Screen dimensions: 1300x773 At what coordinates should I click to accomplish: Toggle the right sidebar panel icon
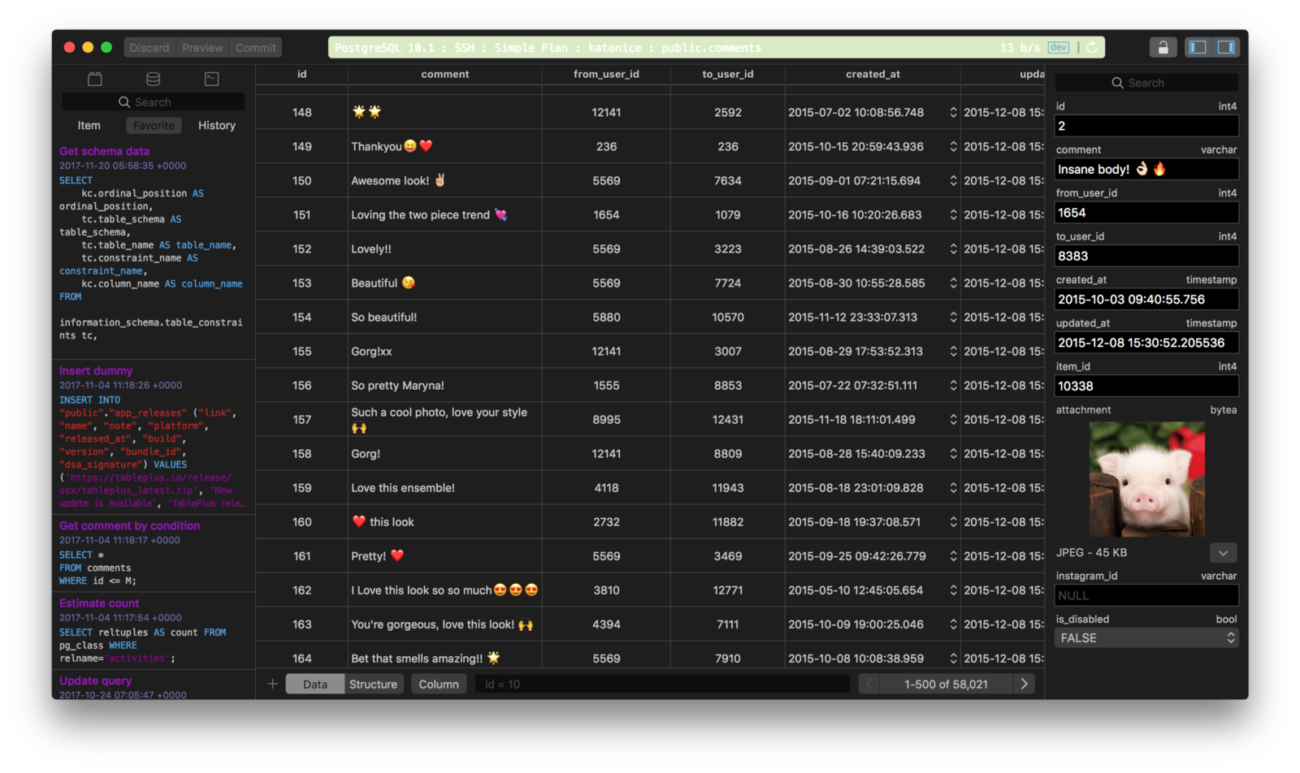(x=1225, y=48)
